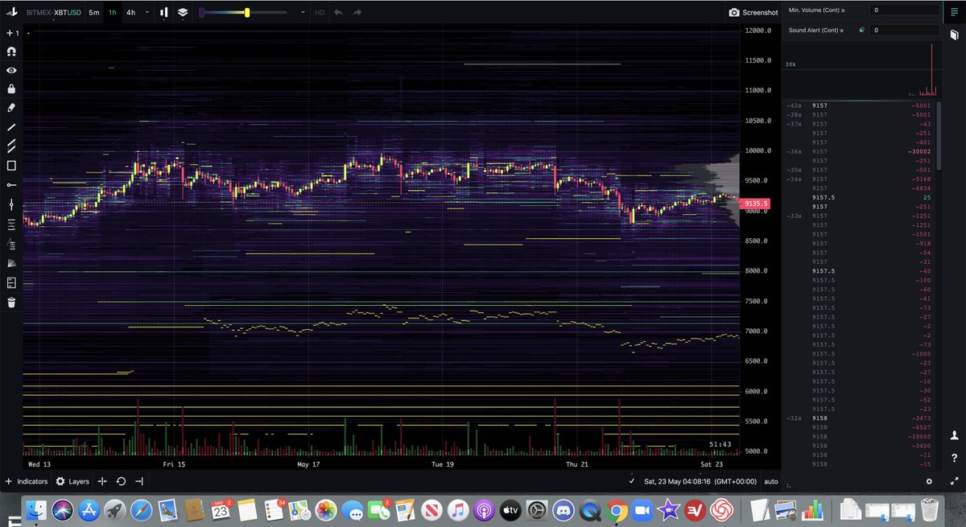The height and width of the screenshot is (527, 966).
Task: Click the checkmark icon beside the date
Action: tap(632, 481)
